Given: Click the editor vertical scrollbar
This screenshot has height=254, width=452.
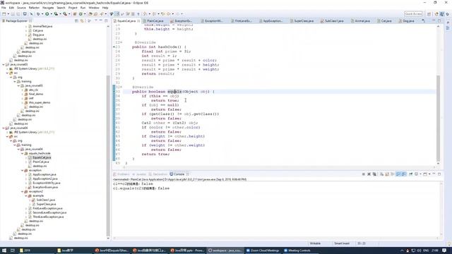Looking at the screenshot, I should click(x=438, y=118).
